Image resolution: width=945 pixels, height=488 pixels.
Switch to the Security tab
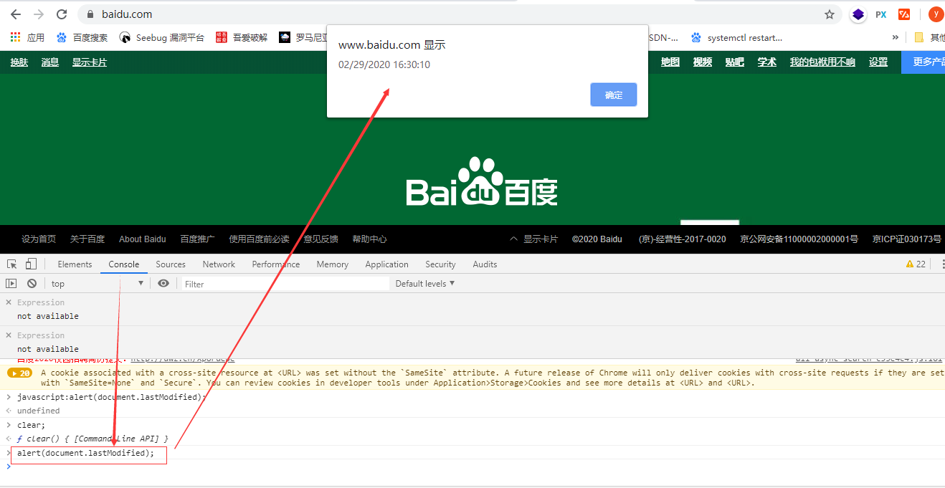(x=440, y=264)
